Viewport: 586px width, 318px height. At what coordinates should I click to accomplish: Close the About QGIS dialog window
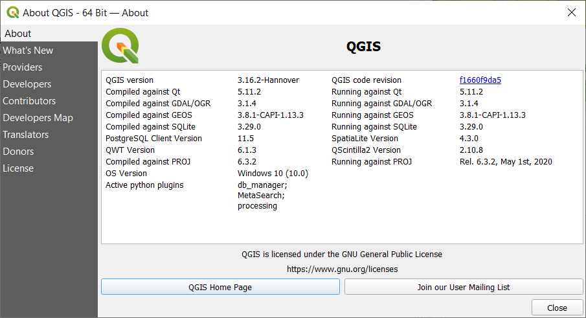pos(571,12)
